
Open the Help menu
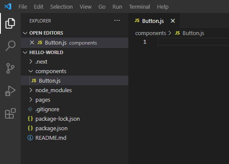pyautogui.click(x=163, y=7)
